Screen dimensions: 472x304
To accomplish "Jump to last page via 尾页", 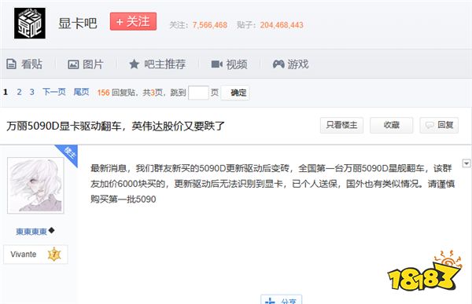I will (x=82, y=92).
